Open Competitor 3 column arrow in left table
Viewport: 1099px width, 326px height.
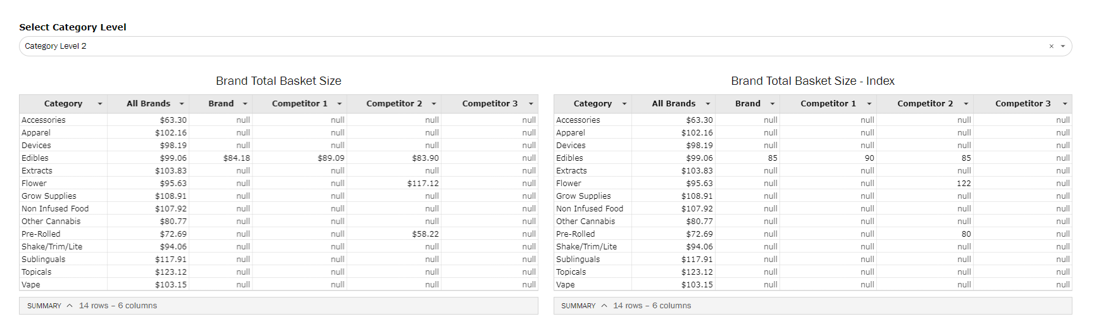coord(531,104)
